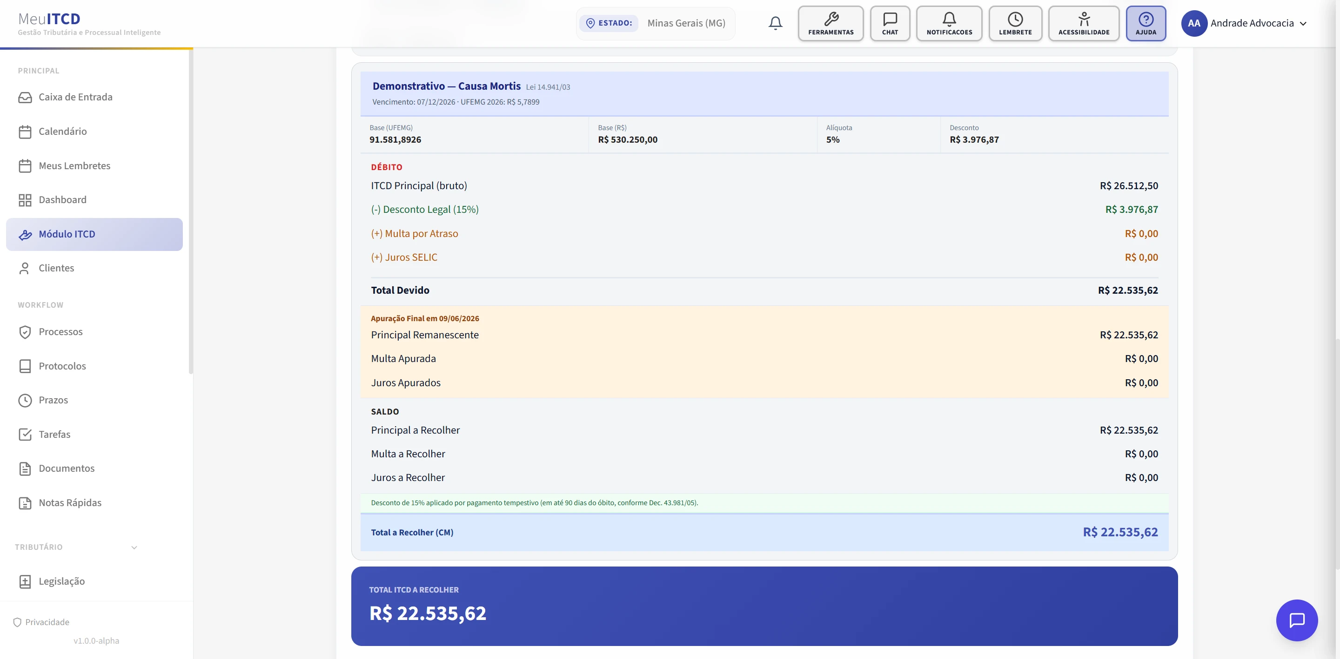Open the Ajuda help button
This screenshot has width=1340, height=659.
1146,23
